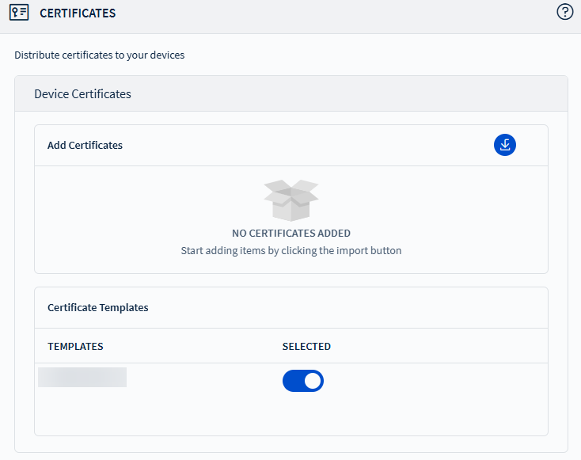Click the 'Start adding items' hint text
Image resolution: width=581 pixels, height=460 pixels.
[x=290, y=251]
